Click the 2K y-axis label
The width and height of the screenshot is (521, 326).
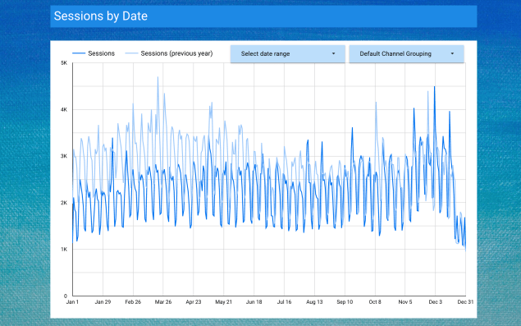(x=64, y=203)
